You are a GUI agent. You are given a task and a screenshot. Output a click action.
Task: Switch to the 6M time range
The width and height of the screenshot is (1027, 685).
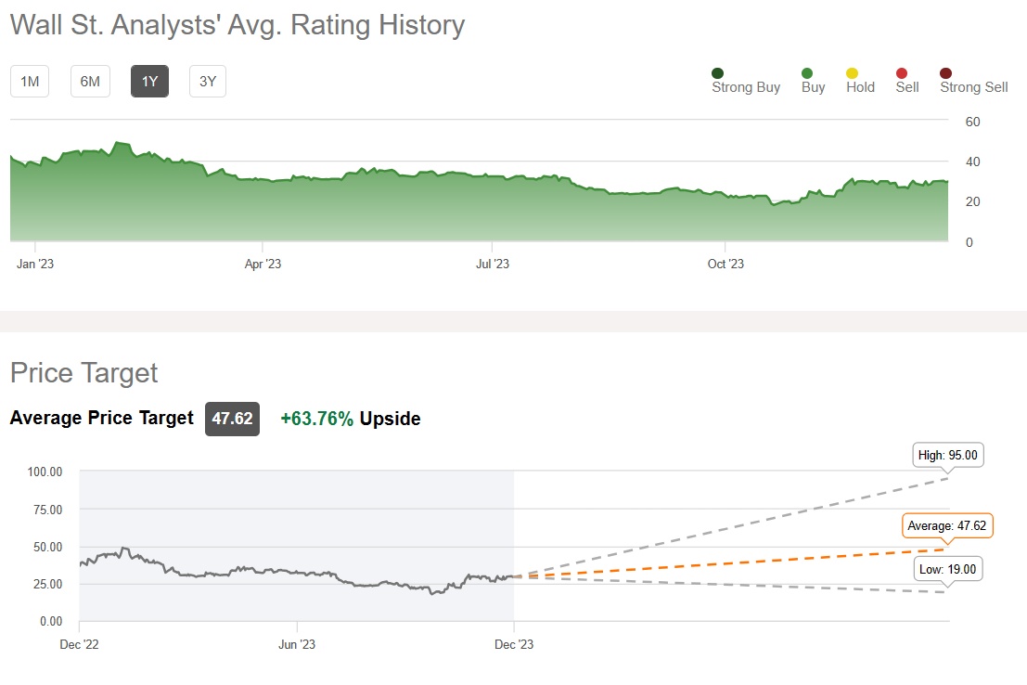90,82
